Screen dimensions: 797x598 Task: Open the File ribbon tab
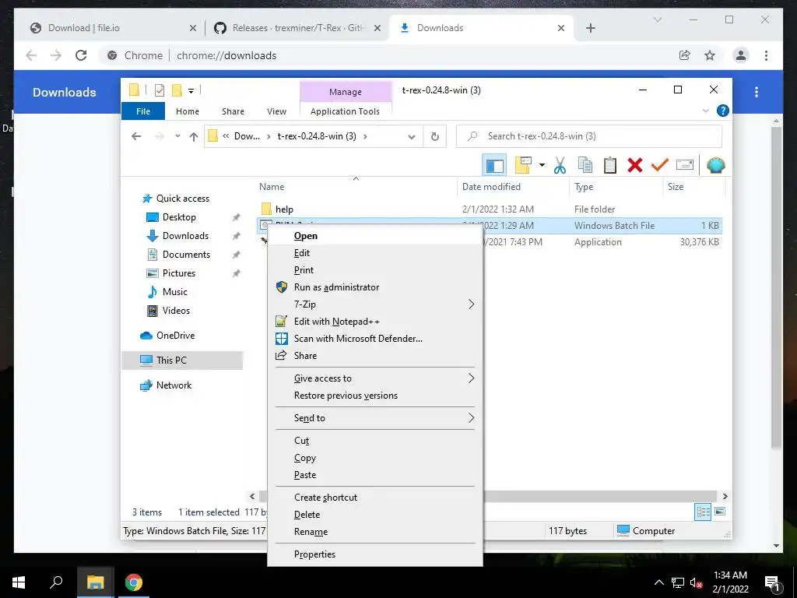143,111
